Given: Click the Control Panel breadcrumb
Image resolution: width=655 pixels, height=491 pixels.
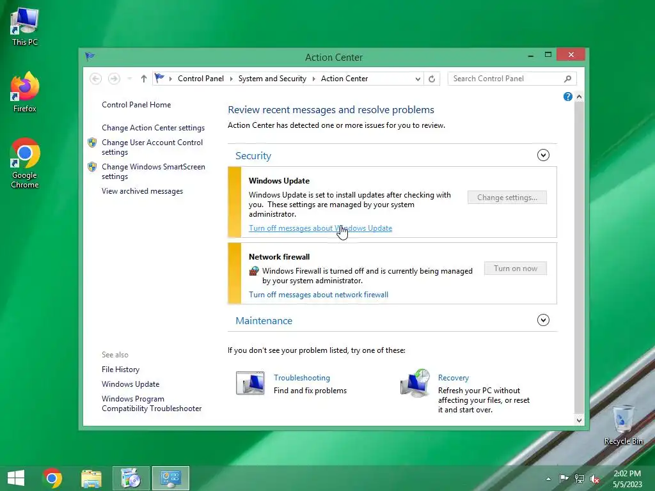Looking at the screenshot, I should [200, 79].
